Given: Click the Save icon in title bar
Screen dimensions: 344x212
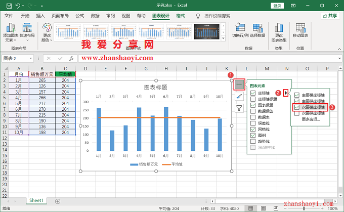Looking at the screenshot, I should point(9,6).
